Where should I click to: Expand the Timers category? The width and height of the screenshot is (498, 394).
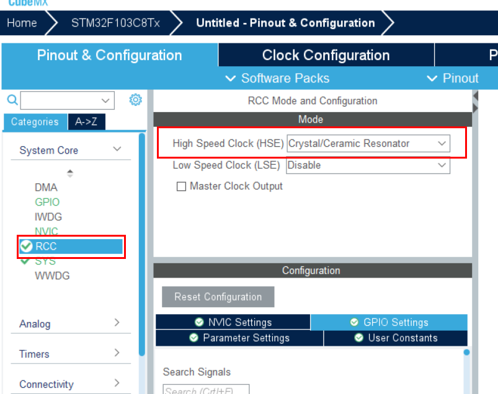pos(117,352)
